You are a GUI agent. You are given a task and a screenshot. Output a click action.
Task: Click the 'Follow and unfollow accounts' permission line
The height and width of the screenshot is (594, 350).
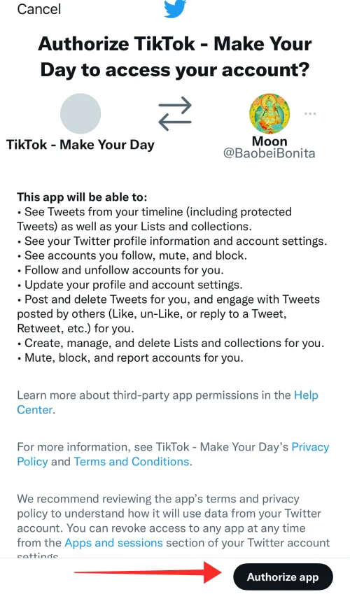click(x=120, y=270)
